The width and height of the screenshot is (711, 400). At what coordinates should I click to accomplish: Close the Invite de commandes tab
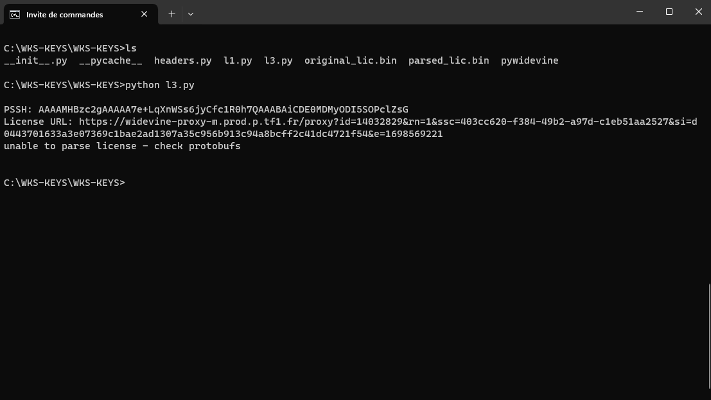145,14
